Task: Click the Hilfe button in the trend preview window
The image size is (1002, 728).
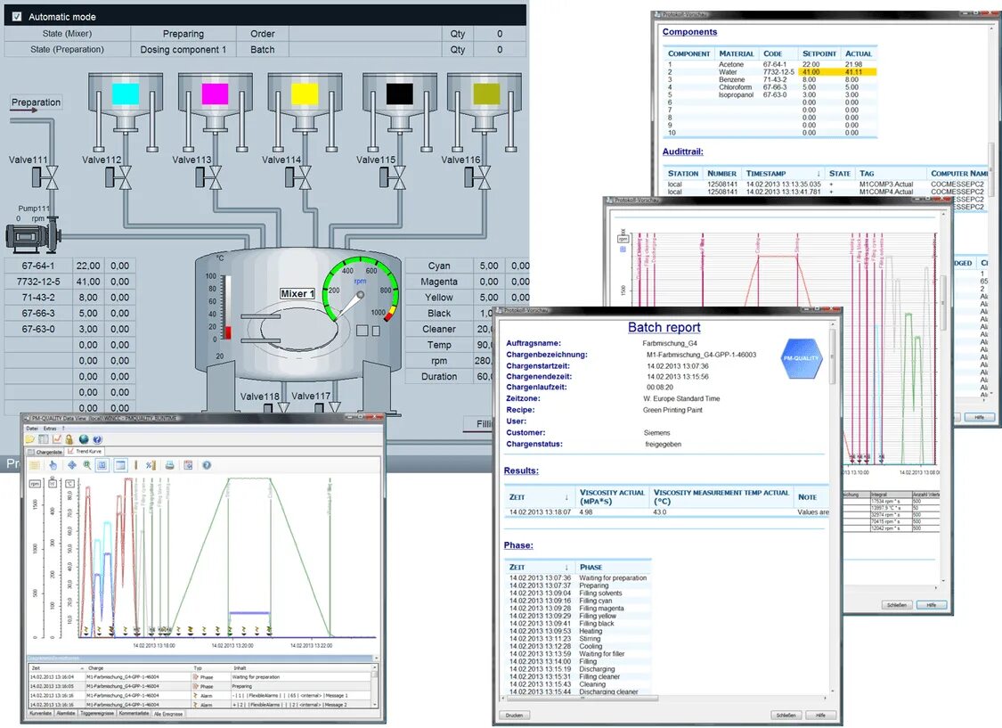Action: point(931,605)
